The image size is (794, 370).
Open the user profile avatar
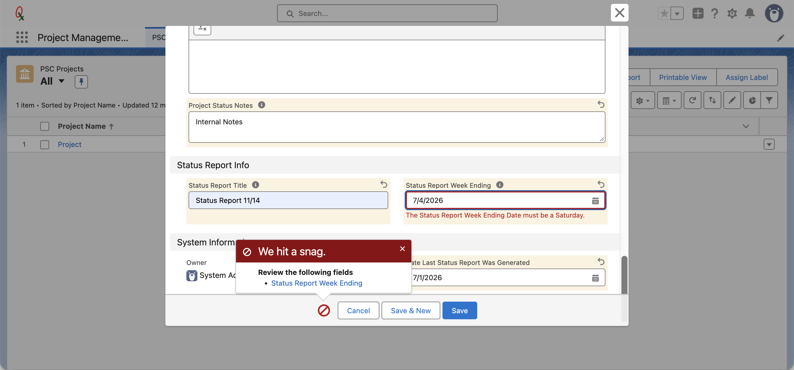tap(774, 13)
